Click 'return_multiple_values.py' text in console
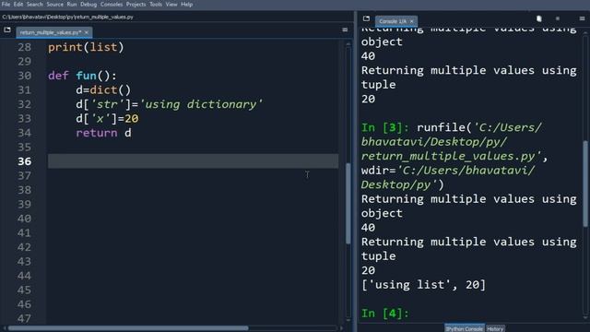Screen dimensions: 590x332 point(451,156)
